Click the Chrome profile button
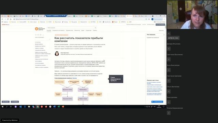The image size is (218, 123). 157,19
